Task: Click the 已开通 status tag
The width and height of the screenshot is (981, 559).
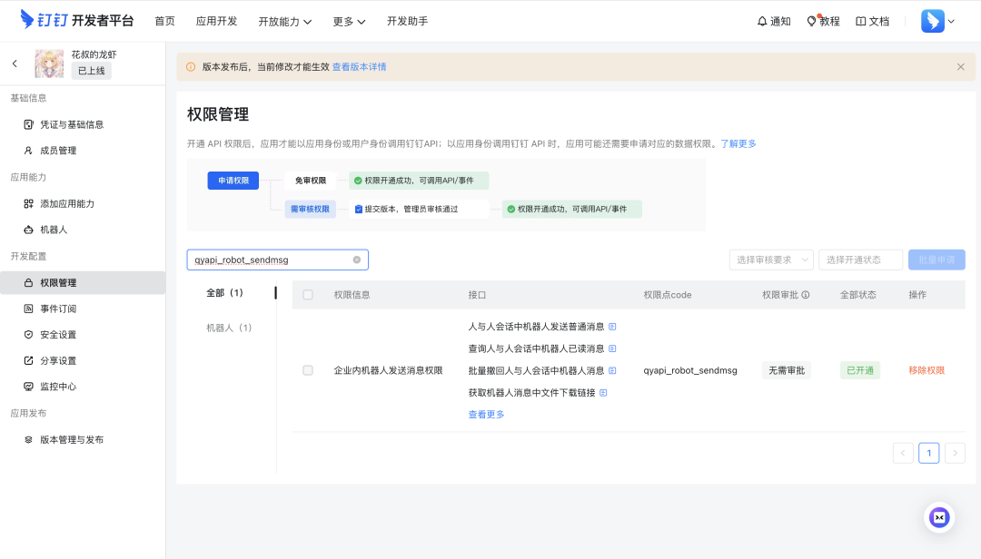Action: pos(860,370)
